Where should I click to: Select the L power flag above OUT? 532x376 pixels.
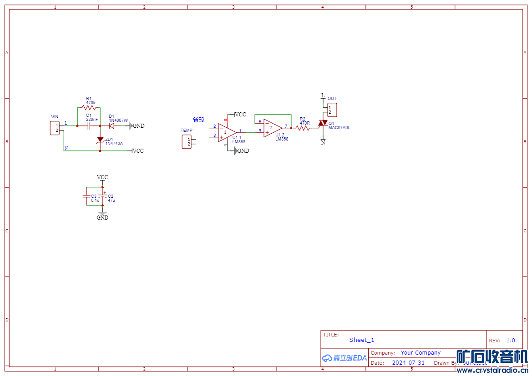(323, 97)
